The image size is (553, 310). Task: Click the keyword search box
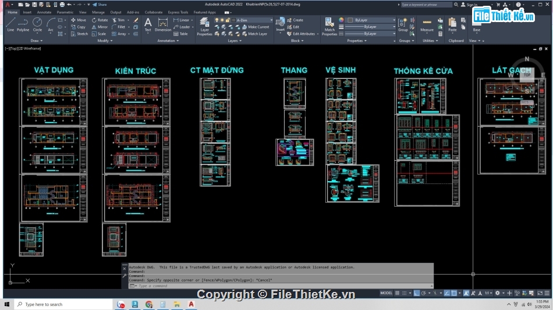click(x=426, y=5)
